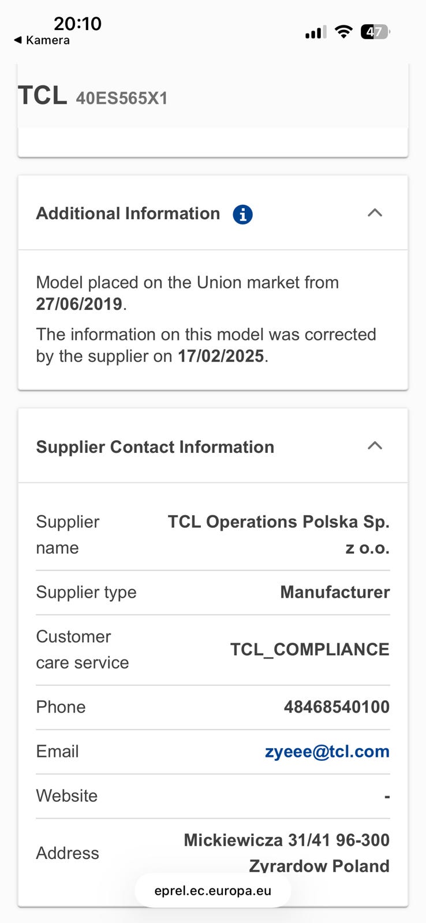
Task: Tap the TCL_COMPLIANCE customer care value
Action: 309,649
